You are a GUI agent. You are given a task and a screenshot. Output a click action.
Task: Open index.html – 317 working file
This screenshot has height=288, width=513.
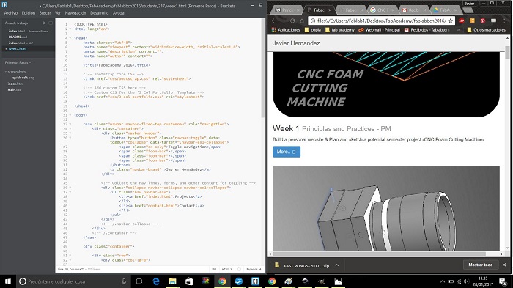click(21, 43)
